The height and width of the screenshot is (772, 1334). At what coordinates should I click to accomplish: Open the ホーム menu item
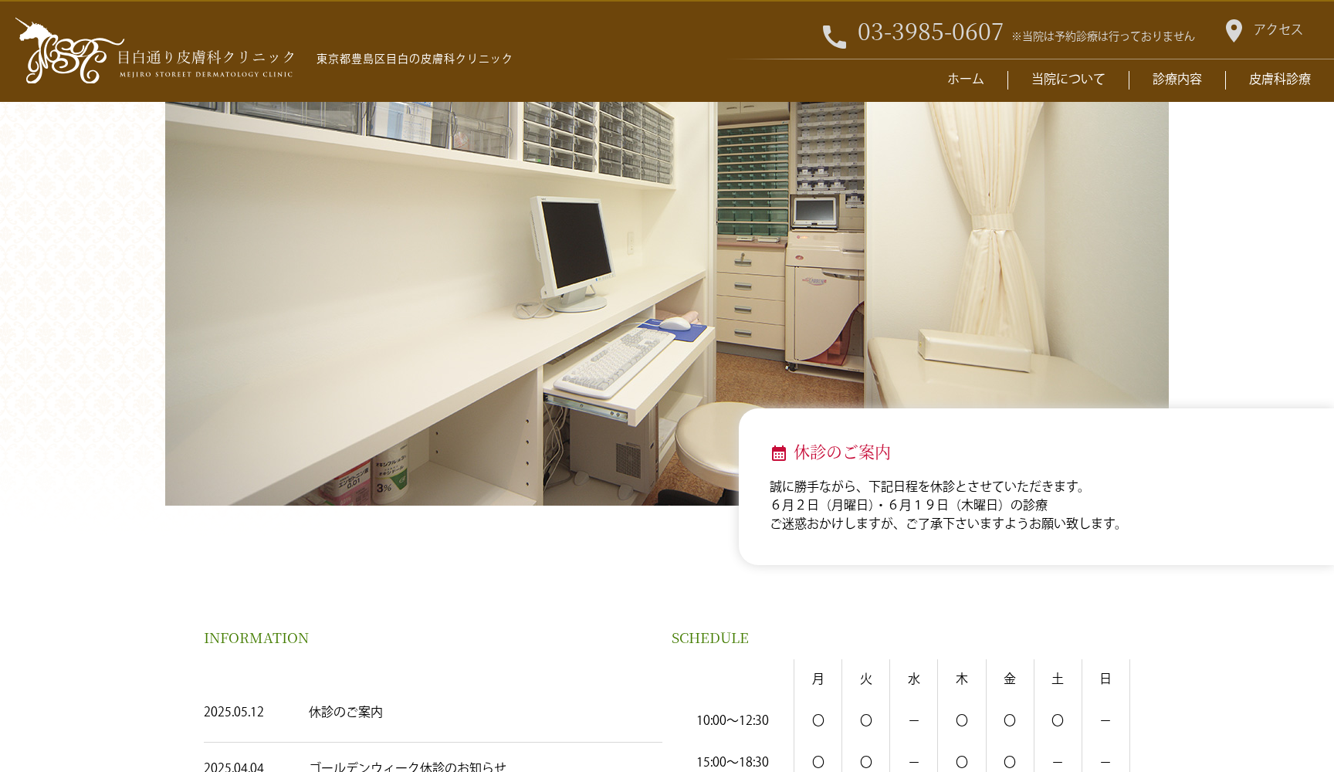[x=965, y=80]
